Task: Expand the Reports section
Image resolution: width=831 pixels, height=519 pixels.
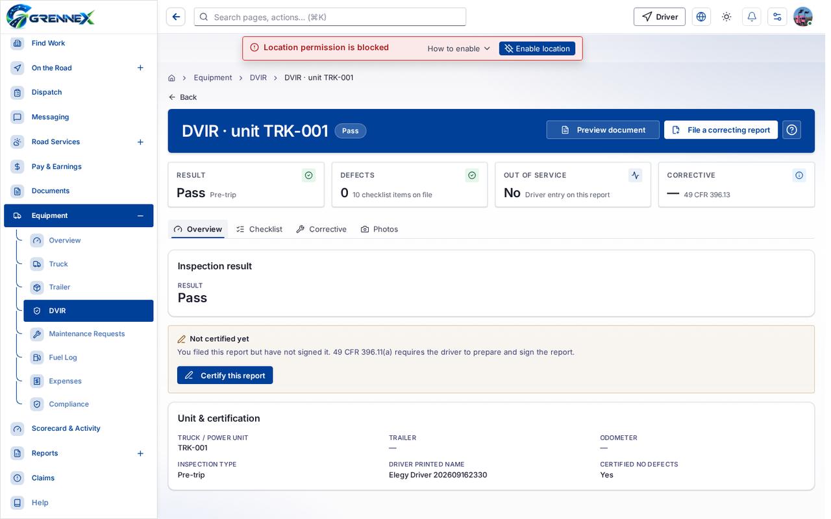Action: [x=140, y=453]
